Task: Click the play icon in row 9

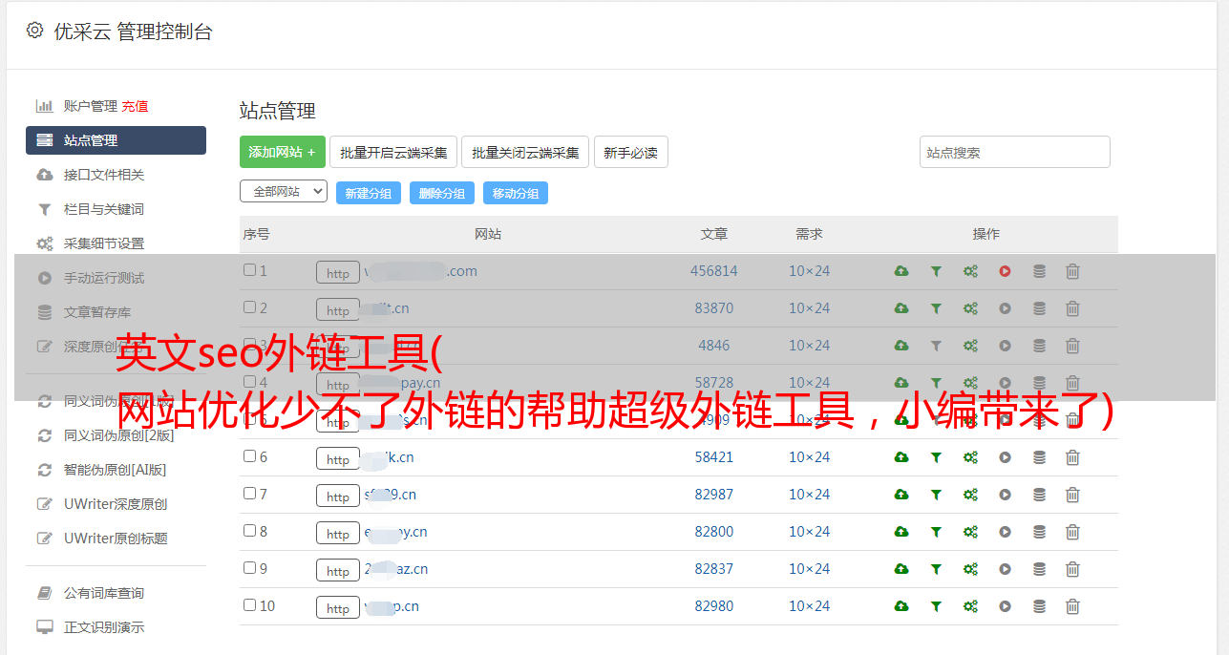Action: 1005,569
